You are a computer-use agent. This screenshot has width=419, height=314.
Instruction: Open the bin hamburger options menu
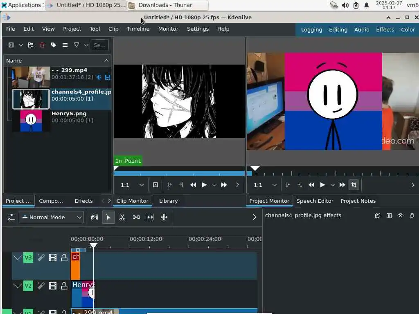pyautogui.click(x=65, y=45)
